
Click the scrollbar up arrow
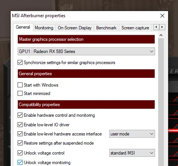(x=161, y=35)
